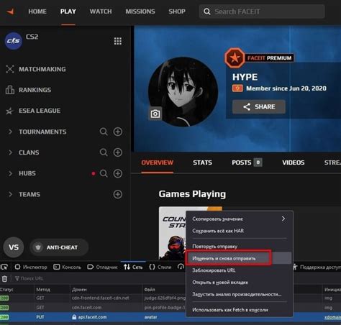Select the OVERVIEW profile tab

(x=157, y=162)
